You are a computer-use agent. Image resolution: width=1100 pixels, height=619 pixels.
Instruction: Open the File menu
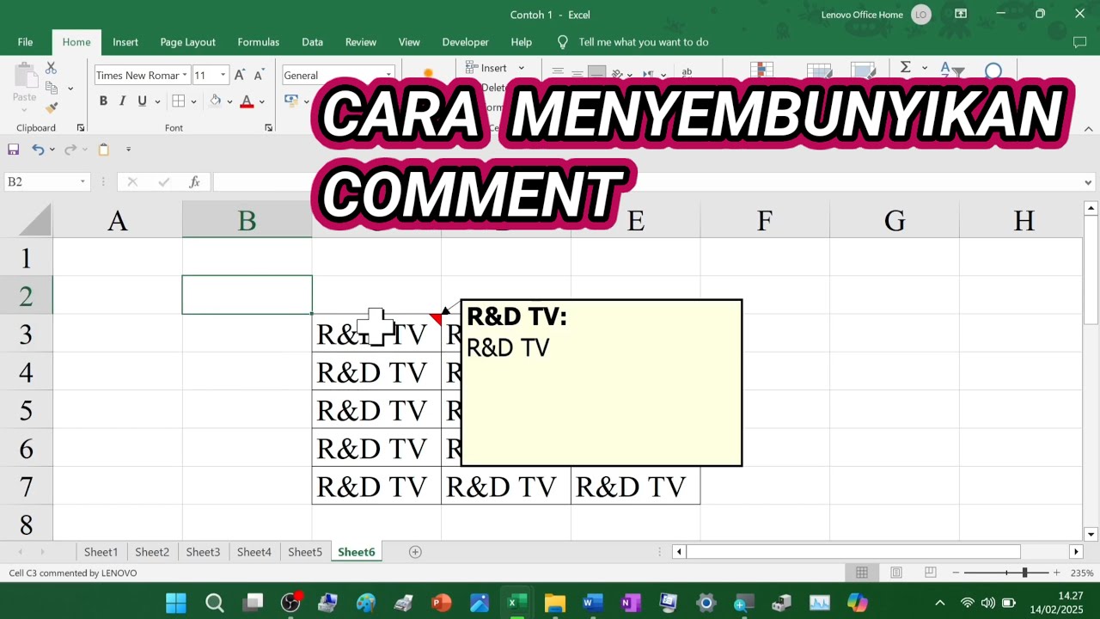tap(26, 42)
